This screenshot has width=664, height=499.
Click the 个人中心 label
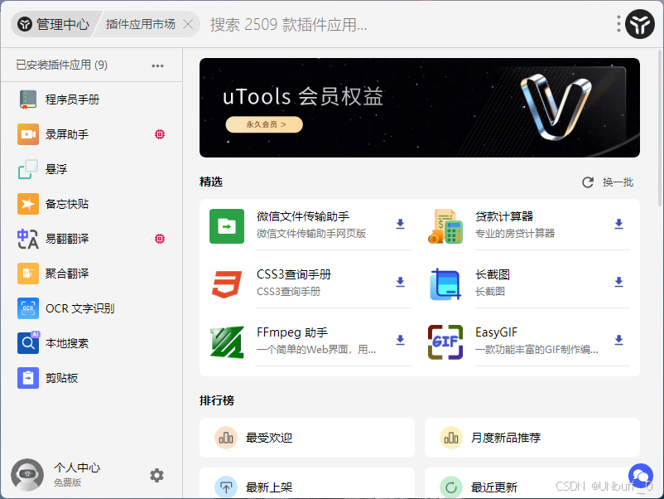pyautogui.click(x=77, y=468)
